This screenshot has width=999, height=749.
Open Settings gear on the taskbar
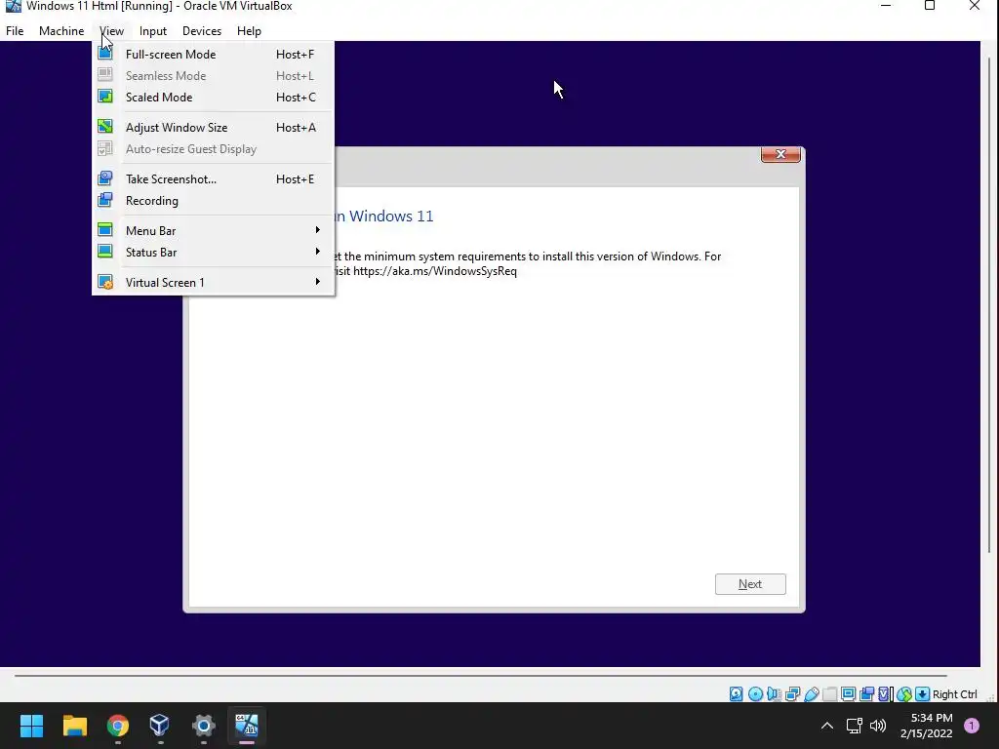point(203,725)
